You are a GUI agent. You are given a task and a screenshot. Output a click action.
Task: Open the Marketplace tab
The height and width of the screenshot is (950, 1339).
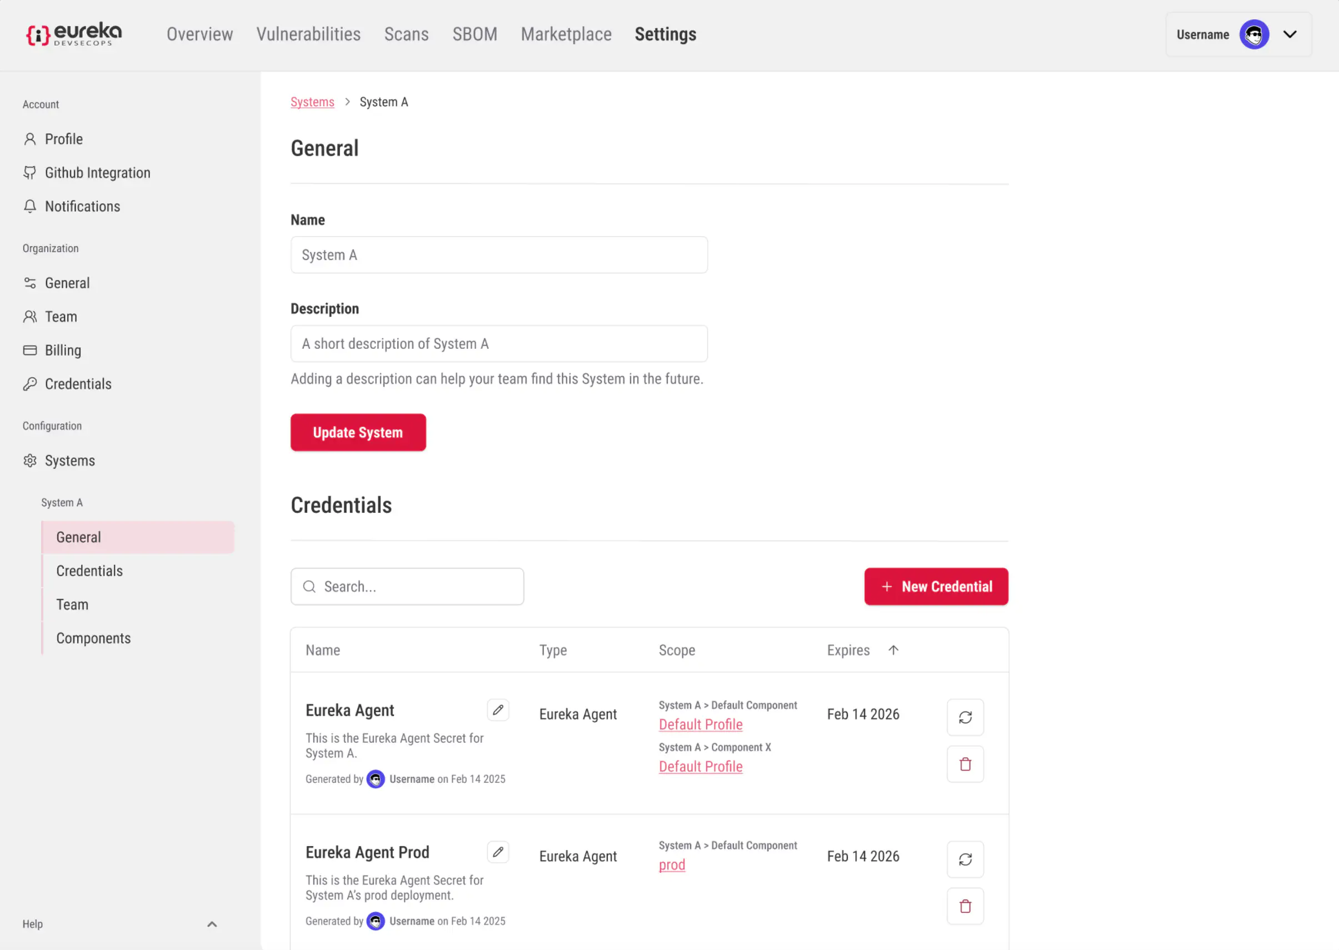[x=566, y=34]
